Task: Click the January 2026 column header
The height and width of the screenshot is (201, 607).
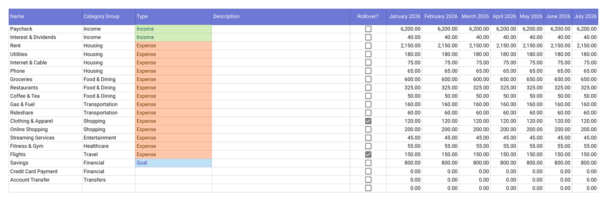Action: [404, 17]
